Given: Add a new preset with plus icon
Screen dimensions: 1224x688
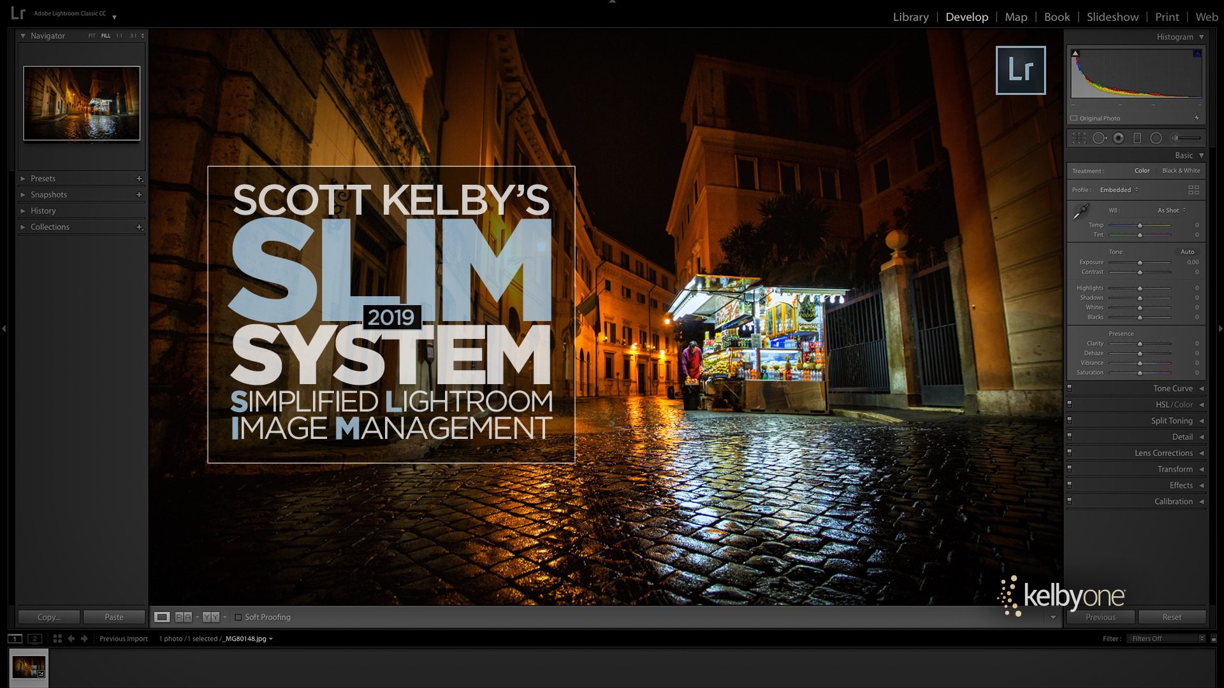Looking at the screenshot, I should [139, 179].
